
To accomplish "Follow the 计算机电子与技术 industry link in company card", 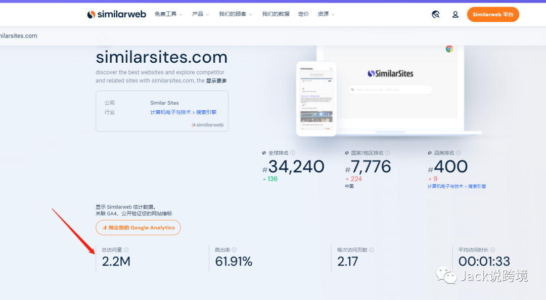I will click(171, 112).
